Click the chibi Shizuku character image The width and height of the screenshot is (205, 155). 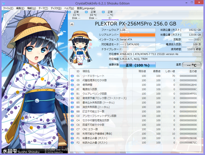(80, 48)
